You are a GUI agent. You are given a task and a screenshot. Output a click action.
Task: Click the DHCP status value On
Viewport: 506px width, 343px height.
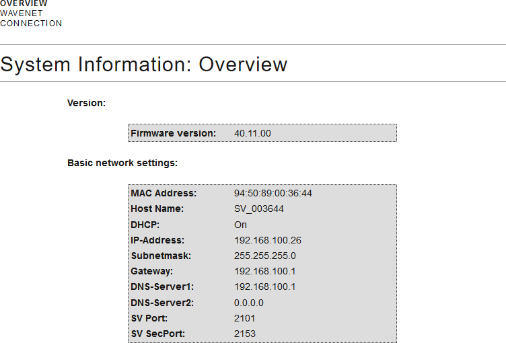point(240,225)
